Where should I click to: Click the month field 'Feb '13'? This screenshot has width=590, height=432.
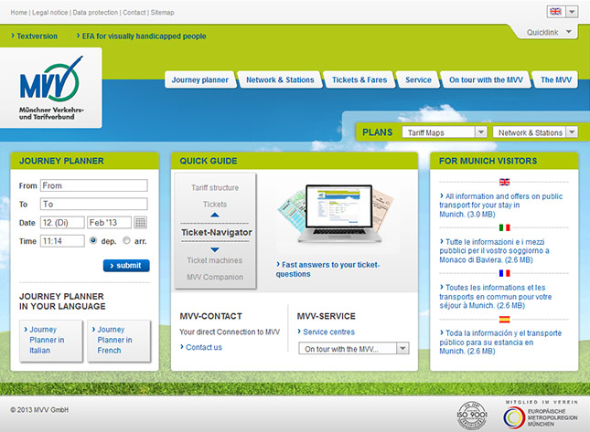point(109,222)
